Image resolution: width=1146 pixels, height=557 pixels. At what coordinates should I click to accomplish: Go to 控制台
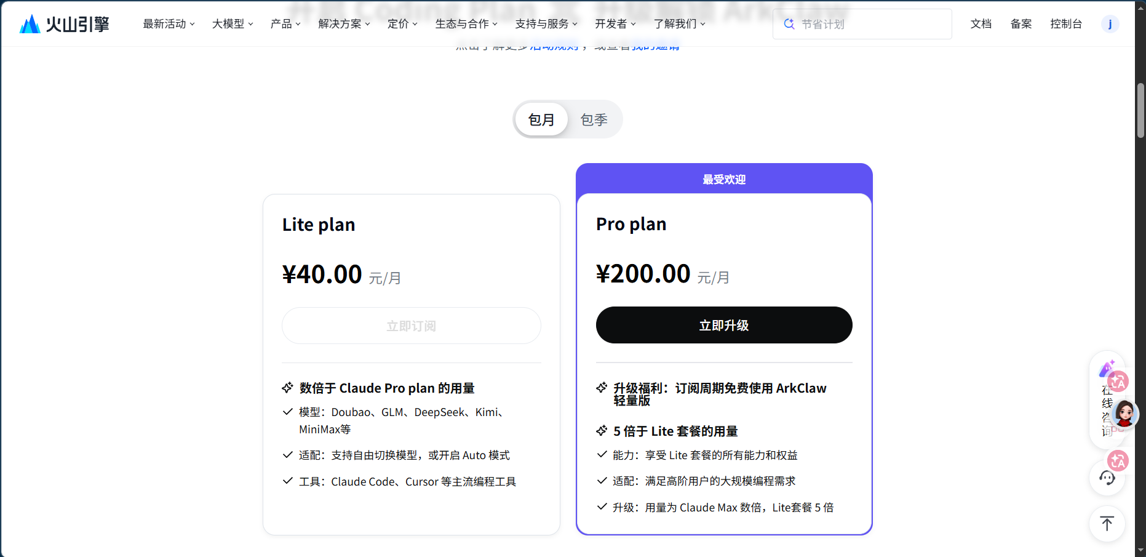click(1066, 23)
